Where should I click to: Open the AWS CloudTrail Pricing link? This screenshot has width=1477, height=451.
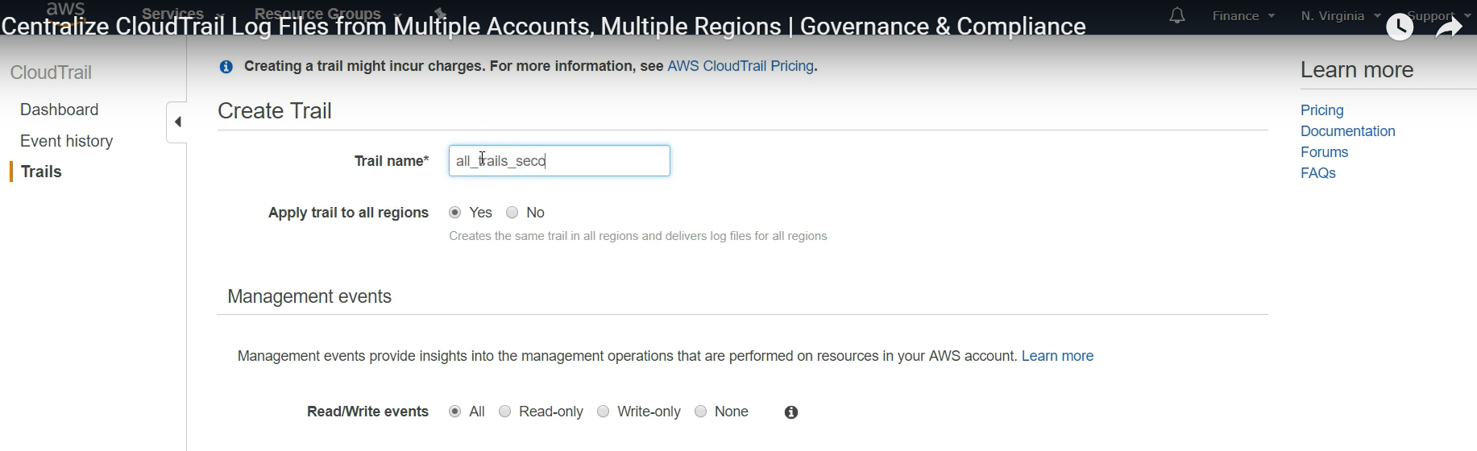(x=741, y=66)
